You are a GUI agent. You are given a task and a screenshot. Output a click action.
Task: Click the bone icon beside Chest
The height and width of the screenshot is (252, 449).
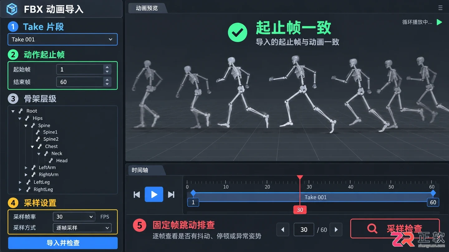(40, 146)
